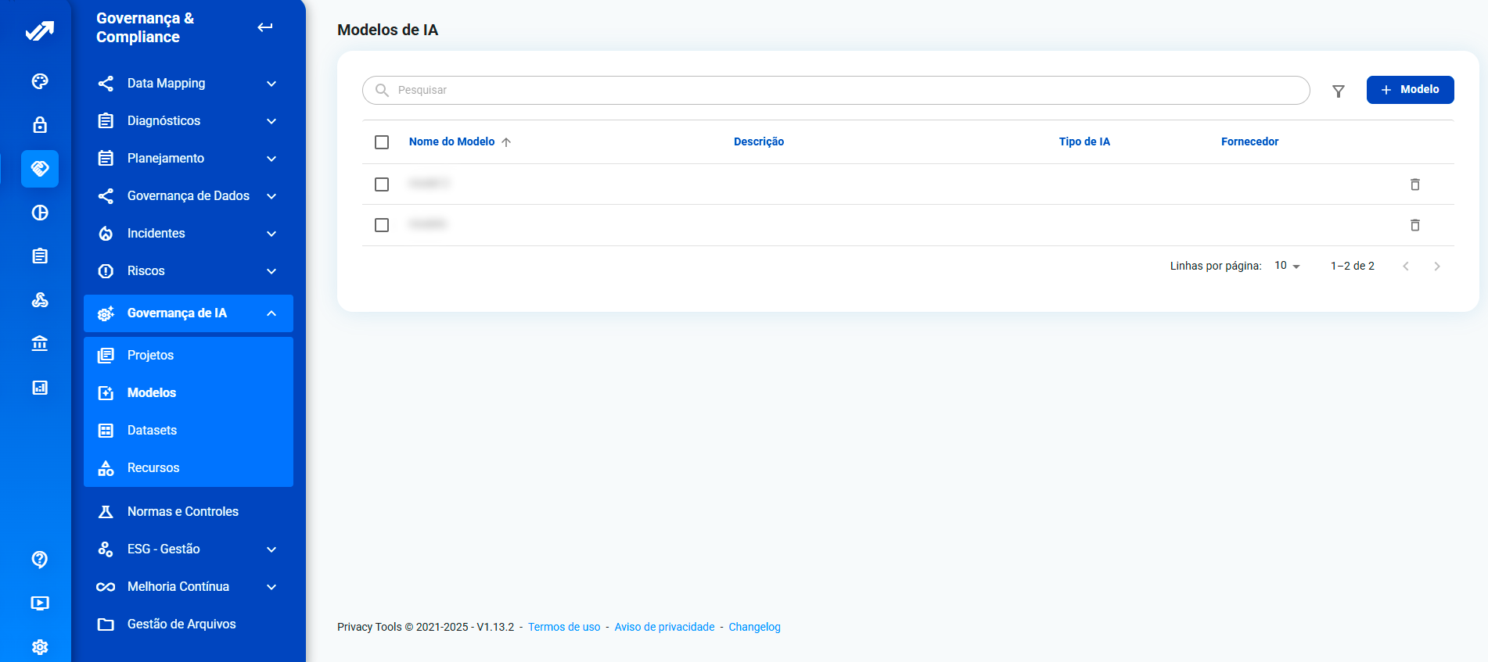Click the filter funnel icon
The width and height of the screenshot is (1488, 662).
[1338, 91]
